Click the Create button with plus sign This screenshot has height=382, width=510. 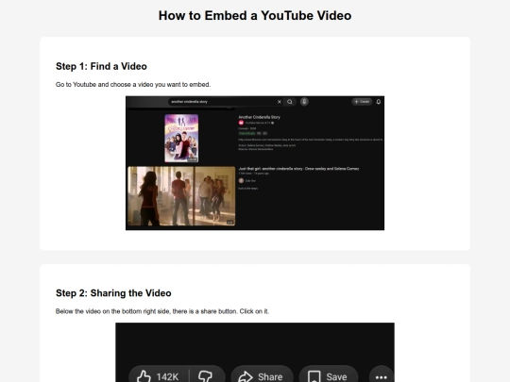(362, 102)
